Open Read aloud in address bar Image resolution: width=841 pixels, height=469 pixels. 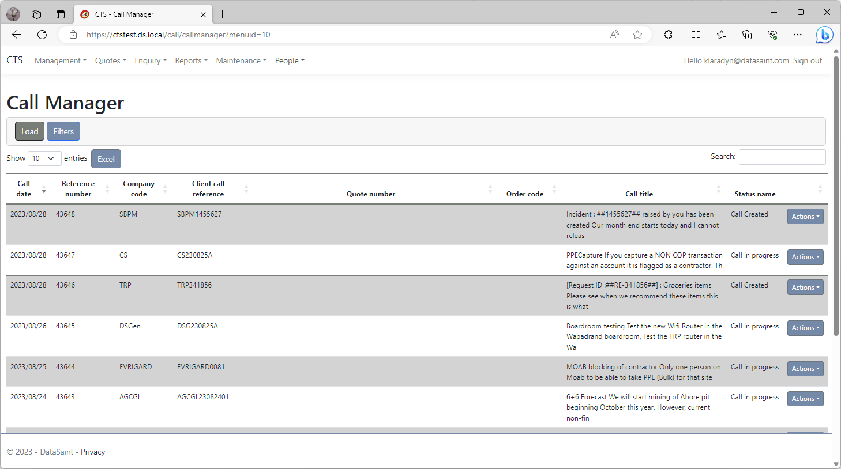pos(614,35)
